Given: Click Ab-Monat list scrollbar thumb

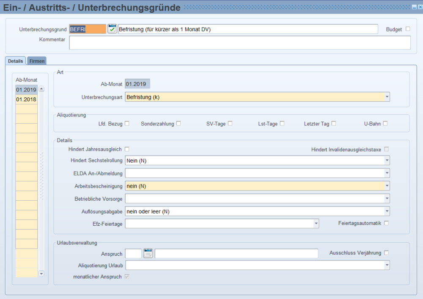Looking at the screenshot, I should coord(41,176).
